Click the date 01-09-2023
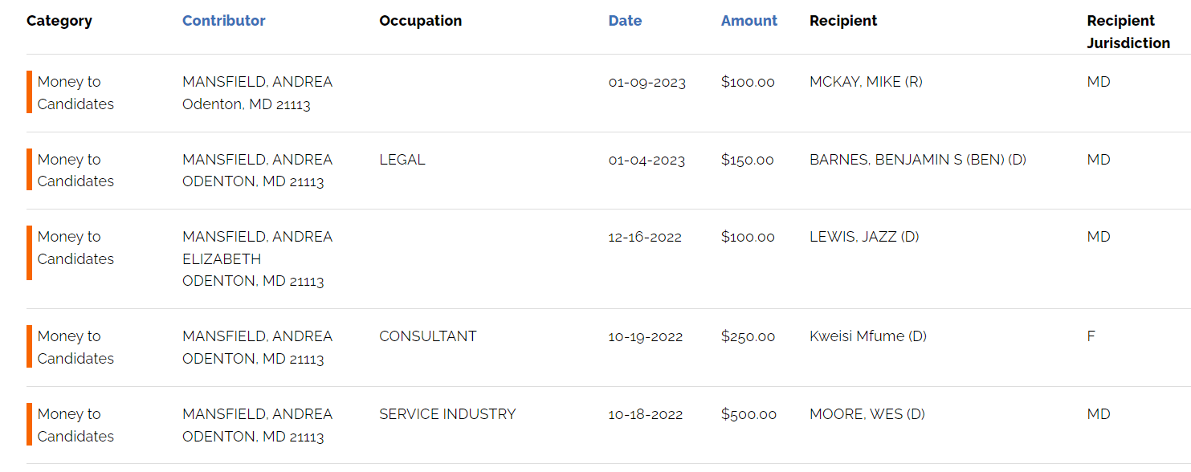This screenshot has height=472, width=1191. pos(646,82)
